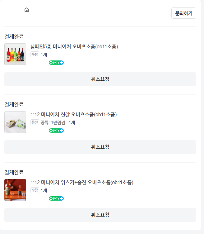Image resolution: width=204 pixels, height=234 pixels.
Task: Open the whiskey and glasses product thumbnail
Action: point(15,190)
